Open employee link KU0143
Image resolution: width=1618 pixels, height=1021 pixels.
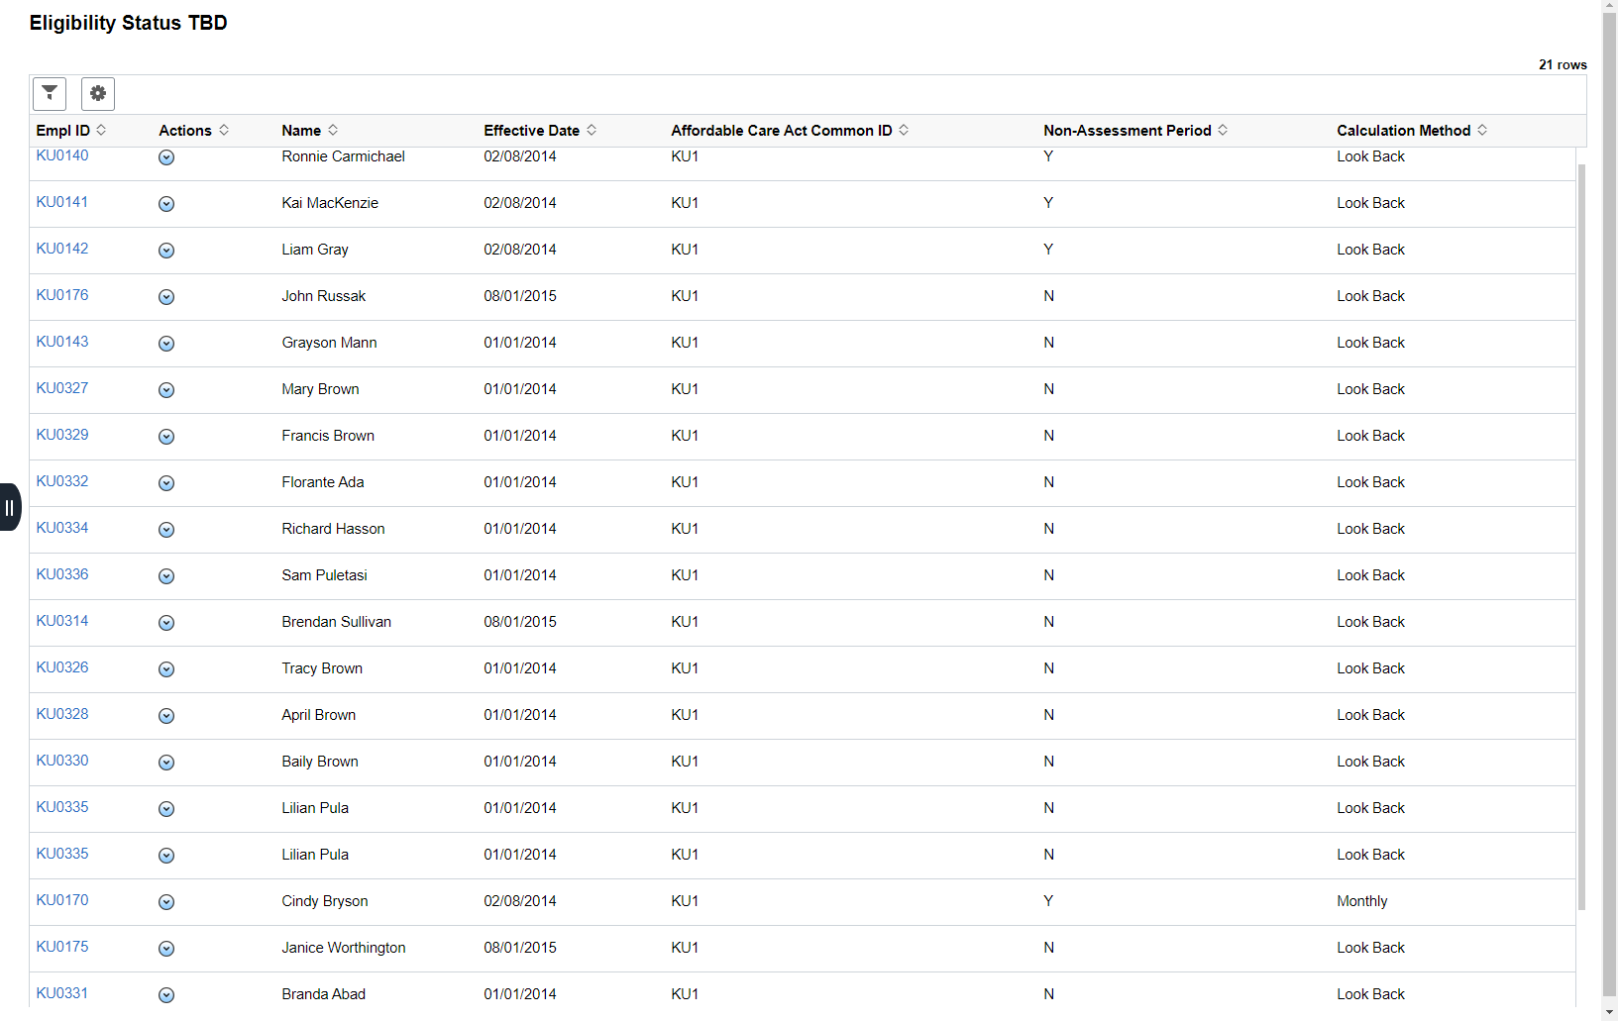click(x=62, y=342)
